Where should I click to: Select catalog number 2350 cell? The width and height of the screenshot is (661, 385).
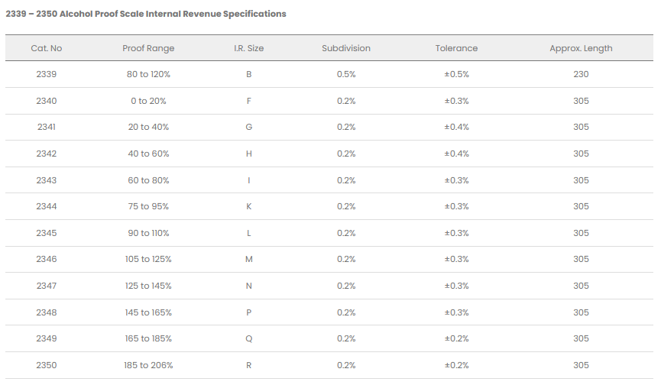[x=46, y=365]
